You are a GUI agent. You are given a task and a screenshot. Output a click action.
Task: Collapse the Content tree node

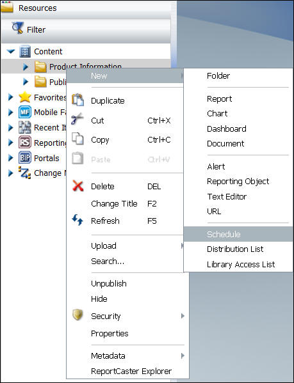11,52
